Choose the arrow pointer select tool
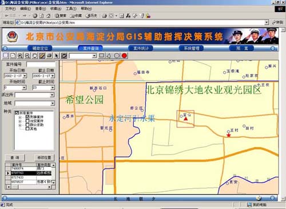This screenshot has height=209, width=286. pyautogui.click(x=57, y=56)
